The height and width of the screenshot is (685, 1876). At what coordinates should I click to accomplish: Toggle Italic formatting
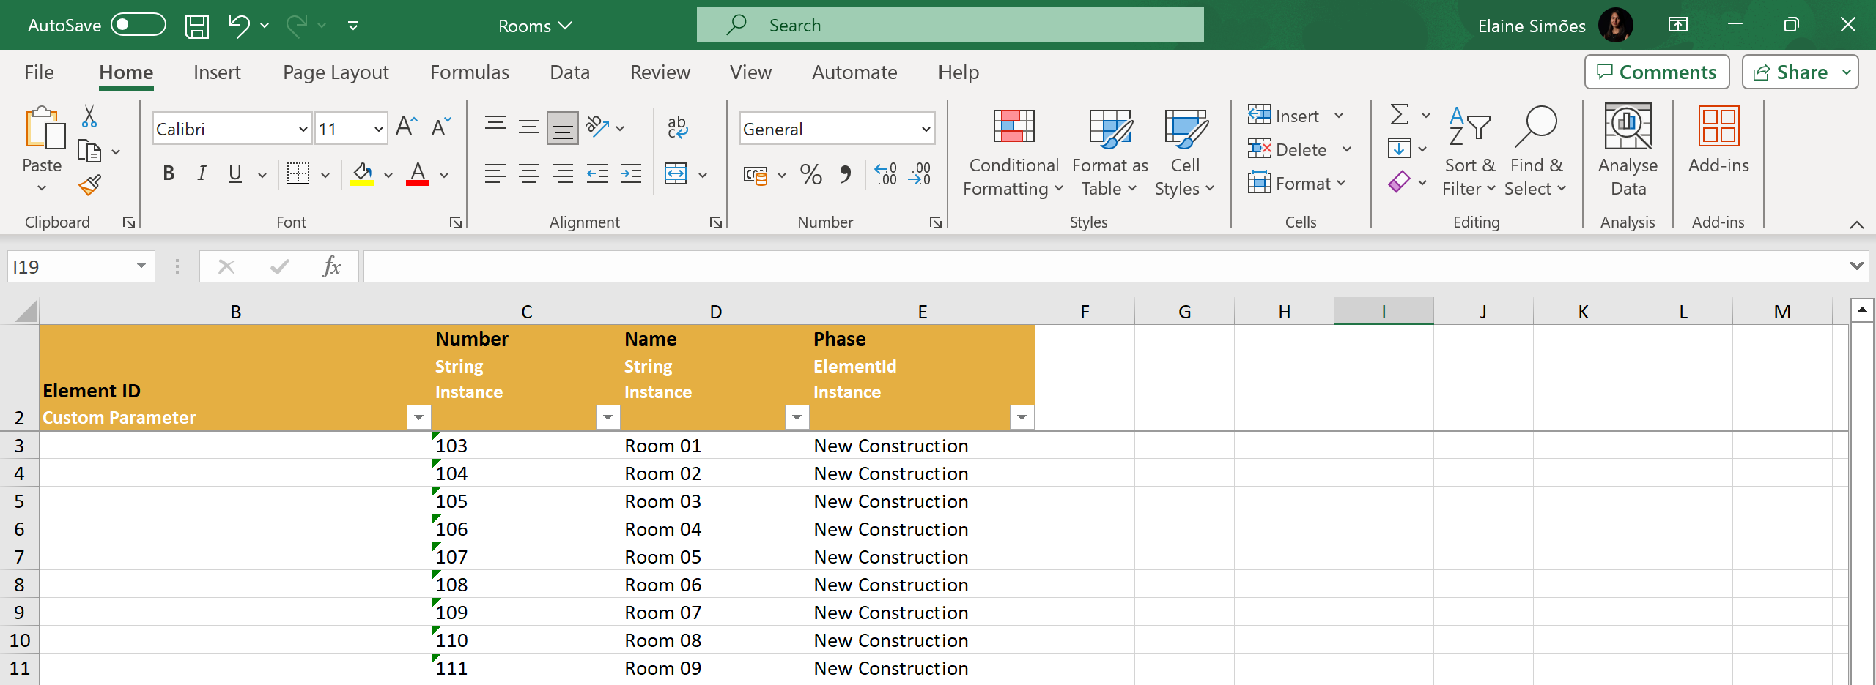point(202,174)
